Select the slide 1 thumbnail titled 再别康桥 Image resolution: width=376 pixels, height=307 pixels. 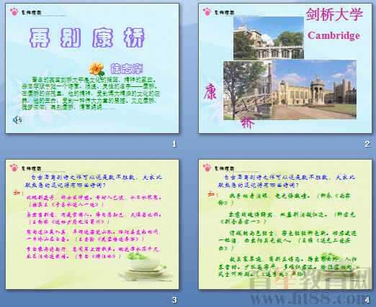92,68
